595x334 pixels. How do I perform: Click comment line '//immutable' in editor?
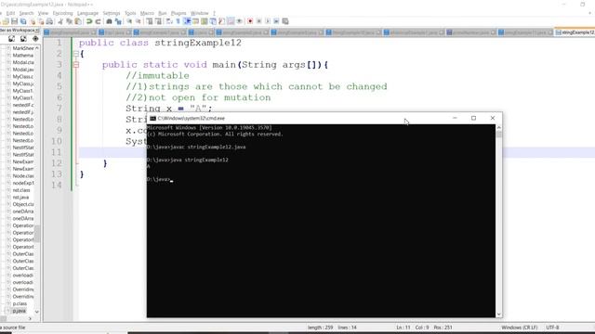point(157,76)
